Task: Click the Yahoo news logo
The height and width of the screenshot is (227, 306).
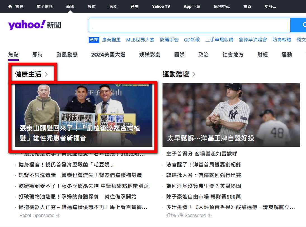Action: point(34,25)
